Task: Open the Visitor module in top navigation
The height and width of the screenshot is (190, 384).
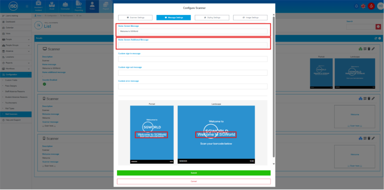Action: (x=92, y=6)
